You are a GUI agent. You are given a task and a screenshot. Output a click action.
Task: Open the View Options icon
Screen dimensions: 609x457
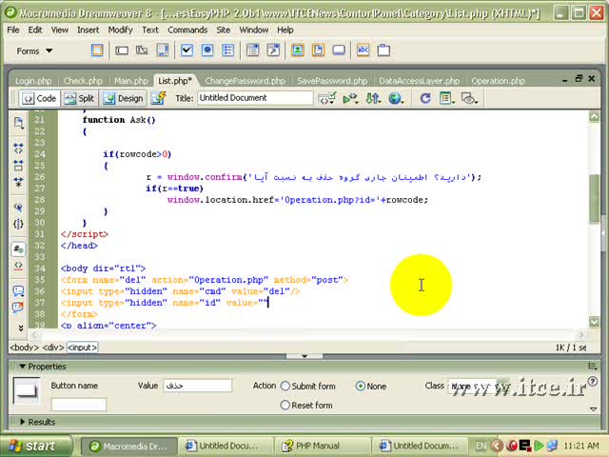tap(446, 98)
